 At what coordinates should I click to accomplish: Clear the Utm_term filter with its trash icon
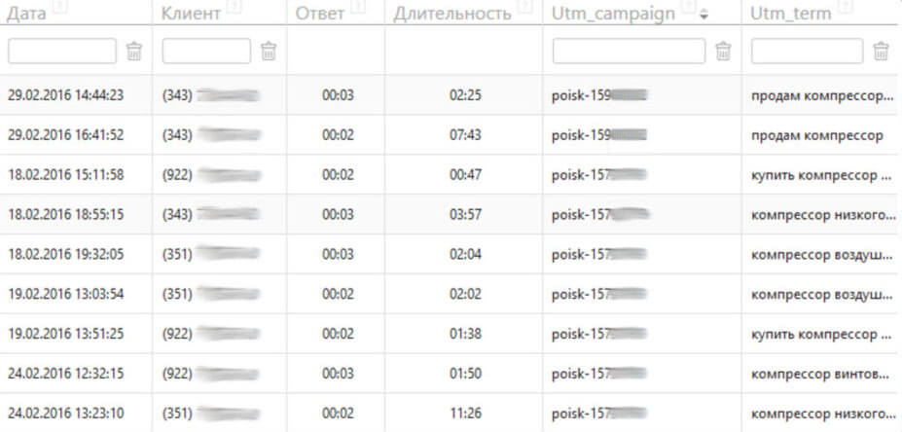pos(881,52)
